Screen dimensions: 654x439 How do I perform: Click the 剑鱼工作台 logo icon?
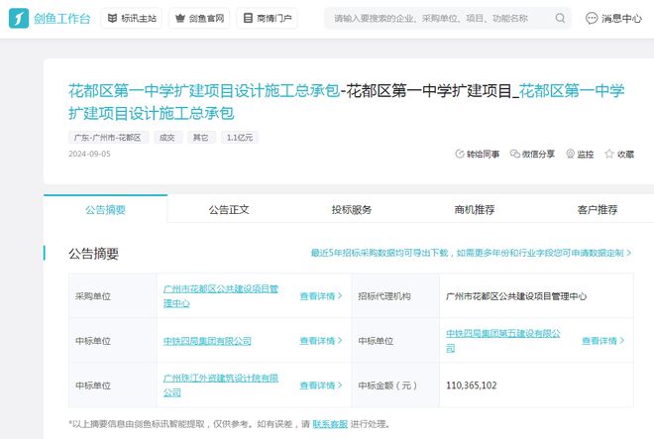pyautogui.click(x=19, y=19)
